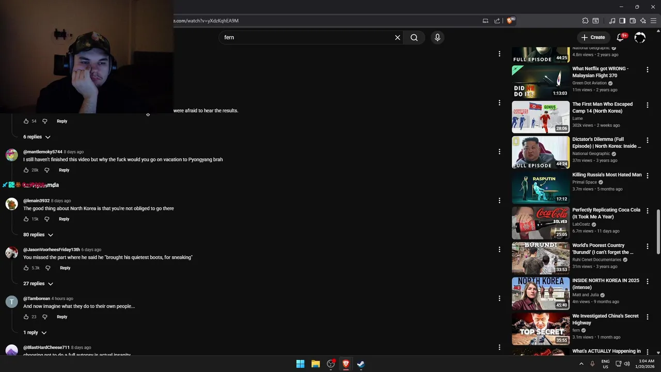The image size is (661, 372).
Task: Open taskbar volume icon
Action: point(627,364)
